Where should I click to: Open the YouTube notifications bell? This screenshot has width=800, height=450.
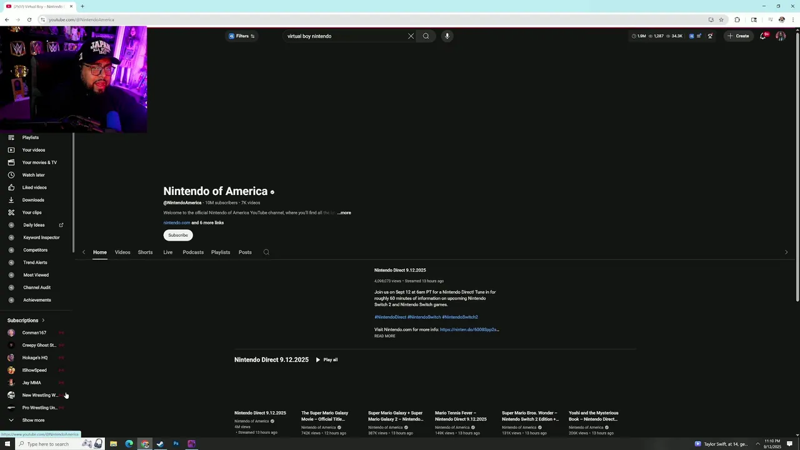coord(763,36)
